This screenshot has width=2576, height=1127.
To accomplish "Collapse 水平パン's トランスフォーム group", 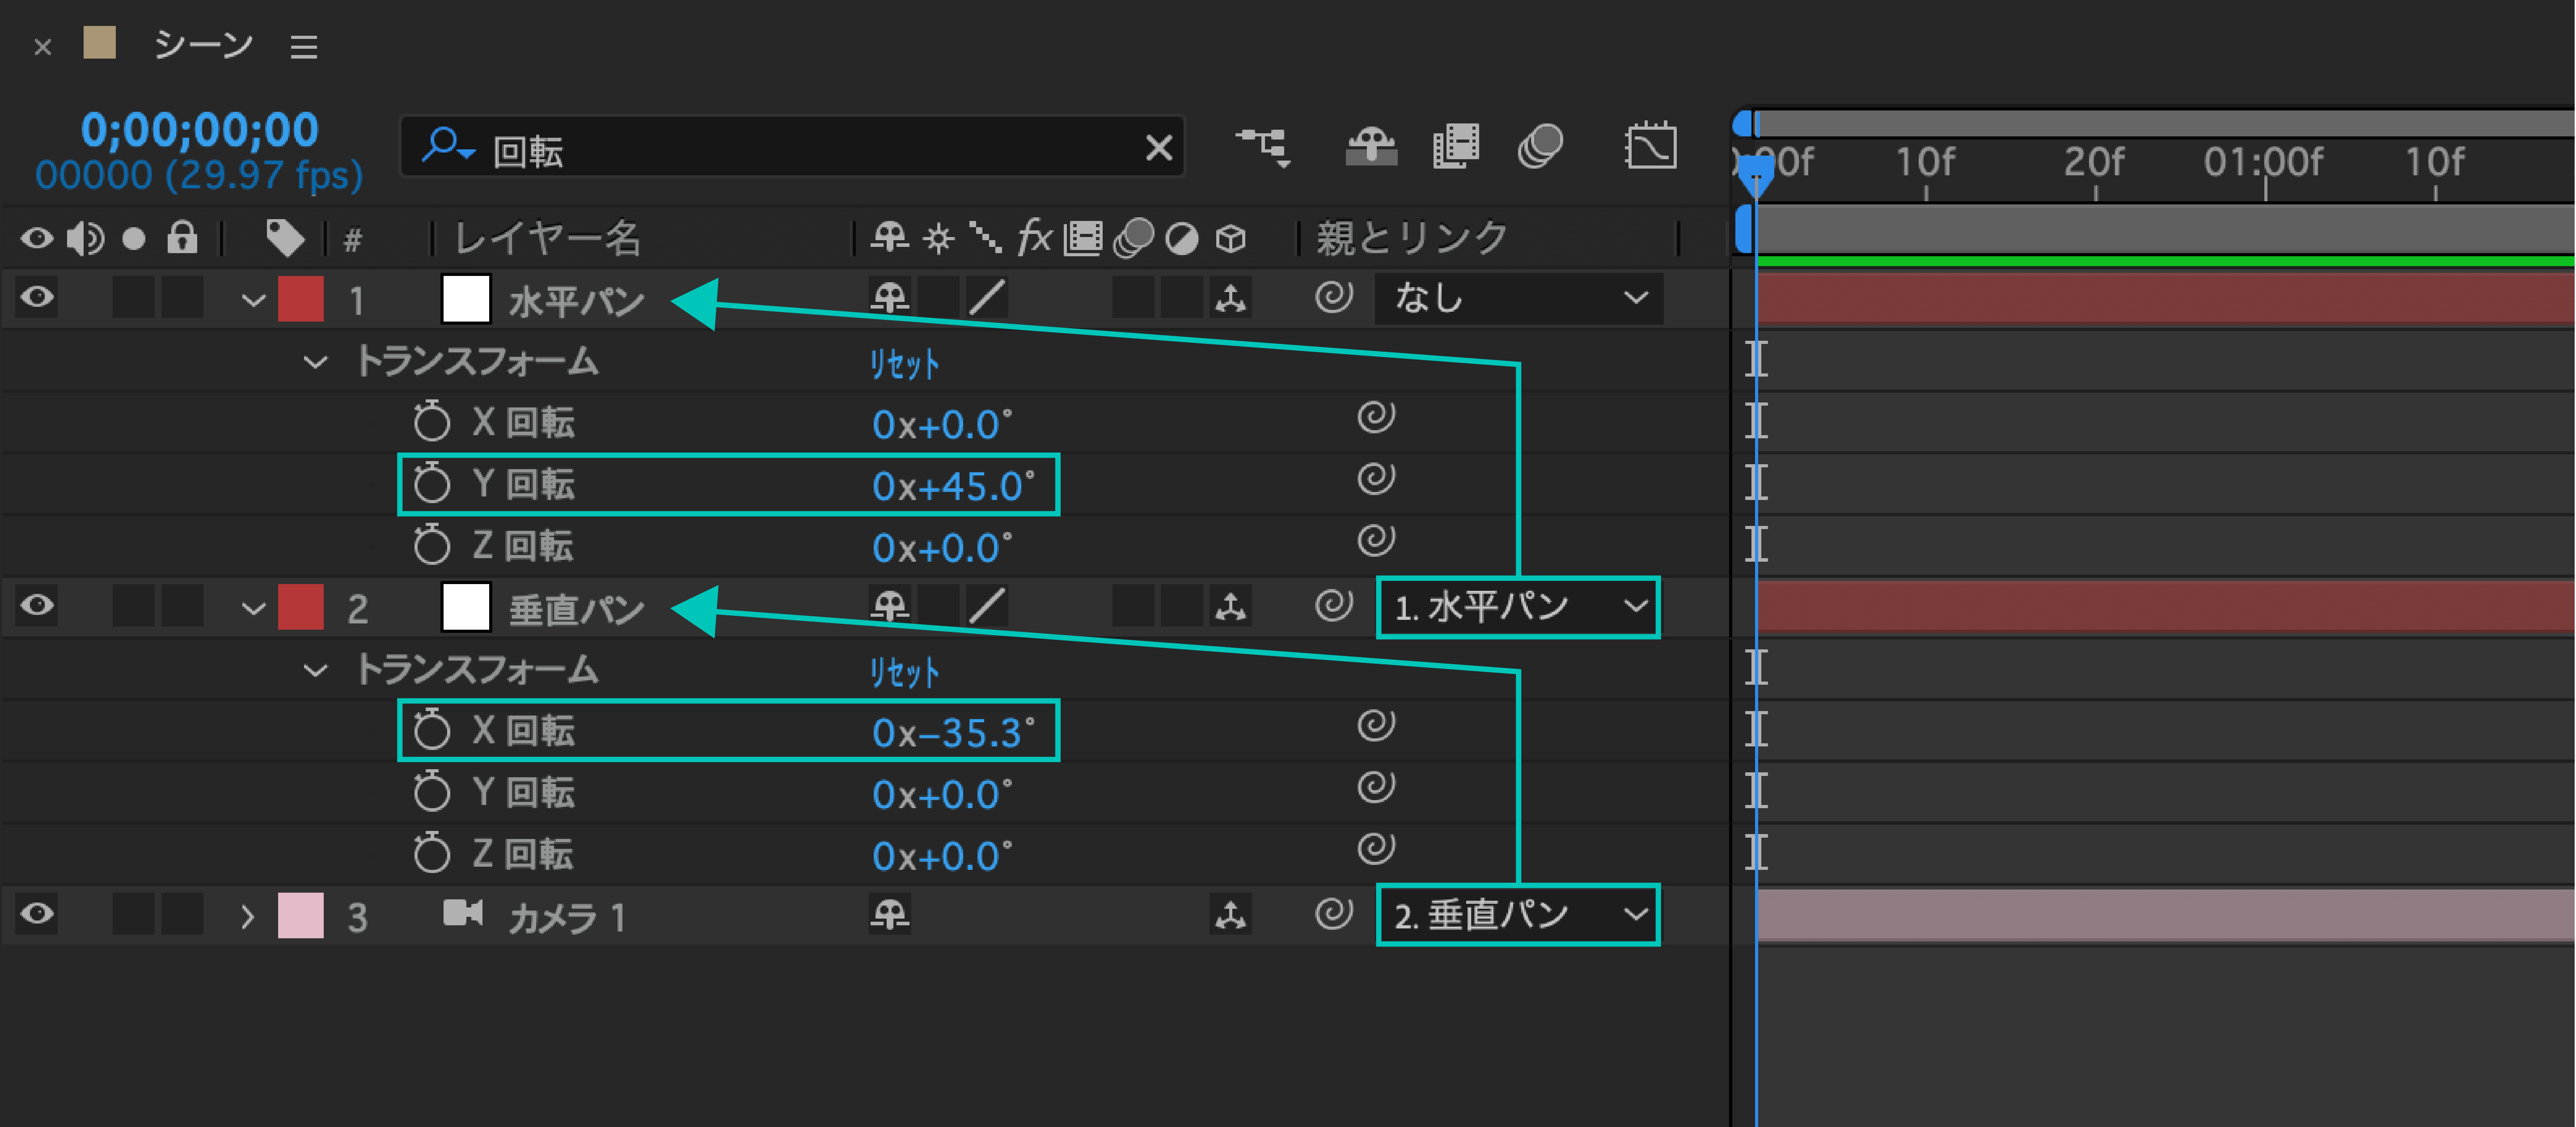I will pyautogui.click(x=315, y=362).
